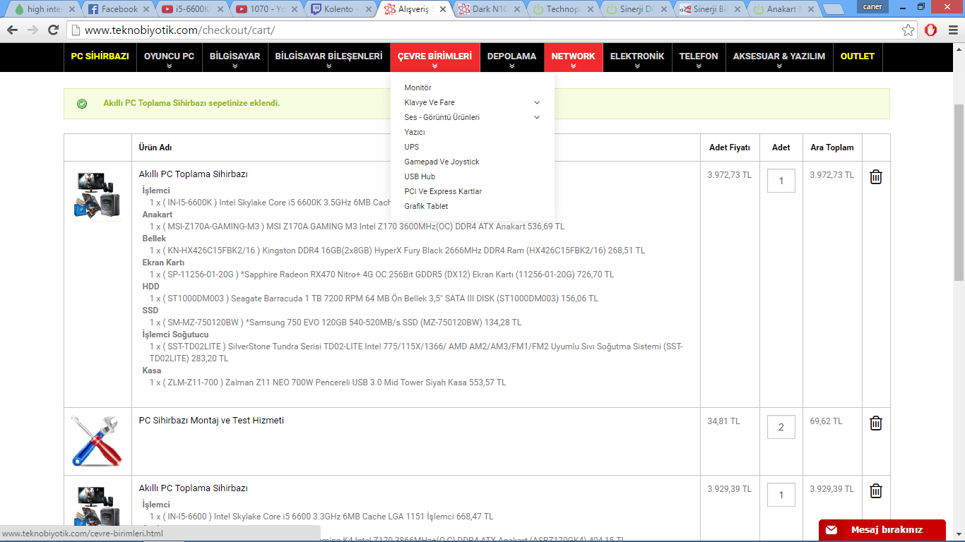The image size is (965, 542).
Task: Expand the BİLGİSAYAR menu
Action: point(235,57)
